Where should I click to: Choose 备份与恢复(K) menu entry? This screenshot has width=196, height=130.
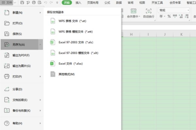22,110
